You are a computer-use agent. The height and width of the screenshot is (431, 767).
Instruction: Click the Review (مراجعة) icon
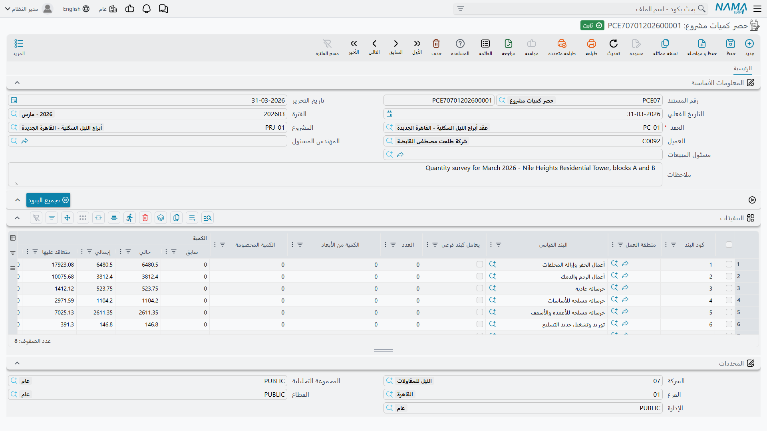(x=509, y=43)
